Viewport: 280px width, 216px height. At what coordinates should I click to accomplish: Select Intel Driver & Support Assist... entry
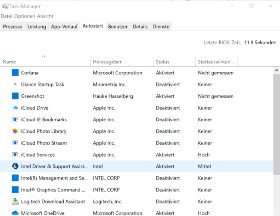click(54, 167)
